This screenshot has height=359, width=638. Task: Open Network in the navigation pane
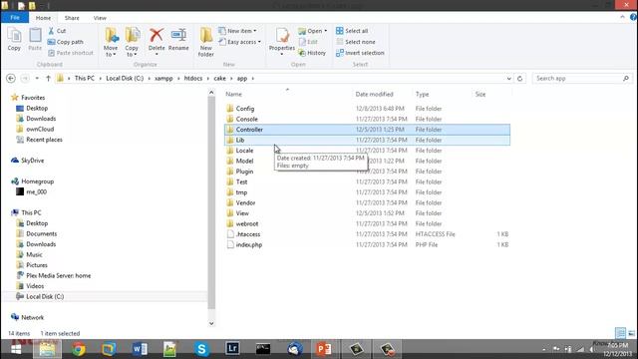[32, 317]
